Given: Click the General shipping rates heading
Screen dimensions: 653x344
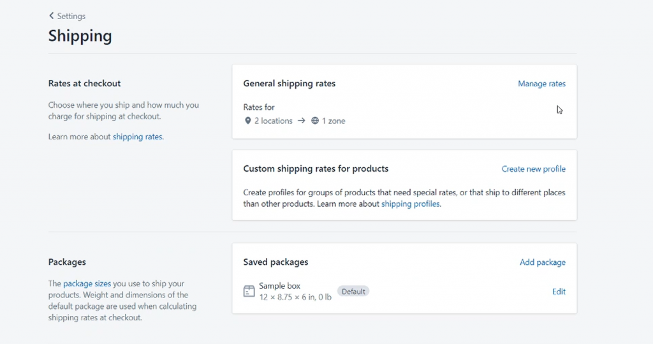Looking at the screenshot, I should pyautogui.click(x=289, y=84).
